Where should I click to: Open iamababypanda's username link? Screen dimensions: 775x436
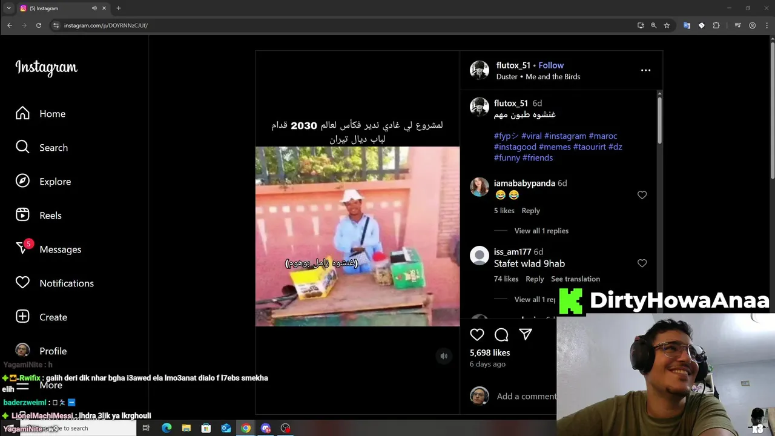(x=524, y=183)
